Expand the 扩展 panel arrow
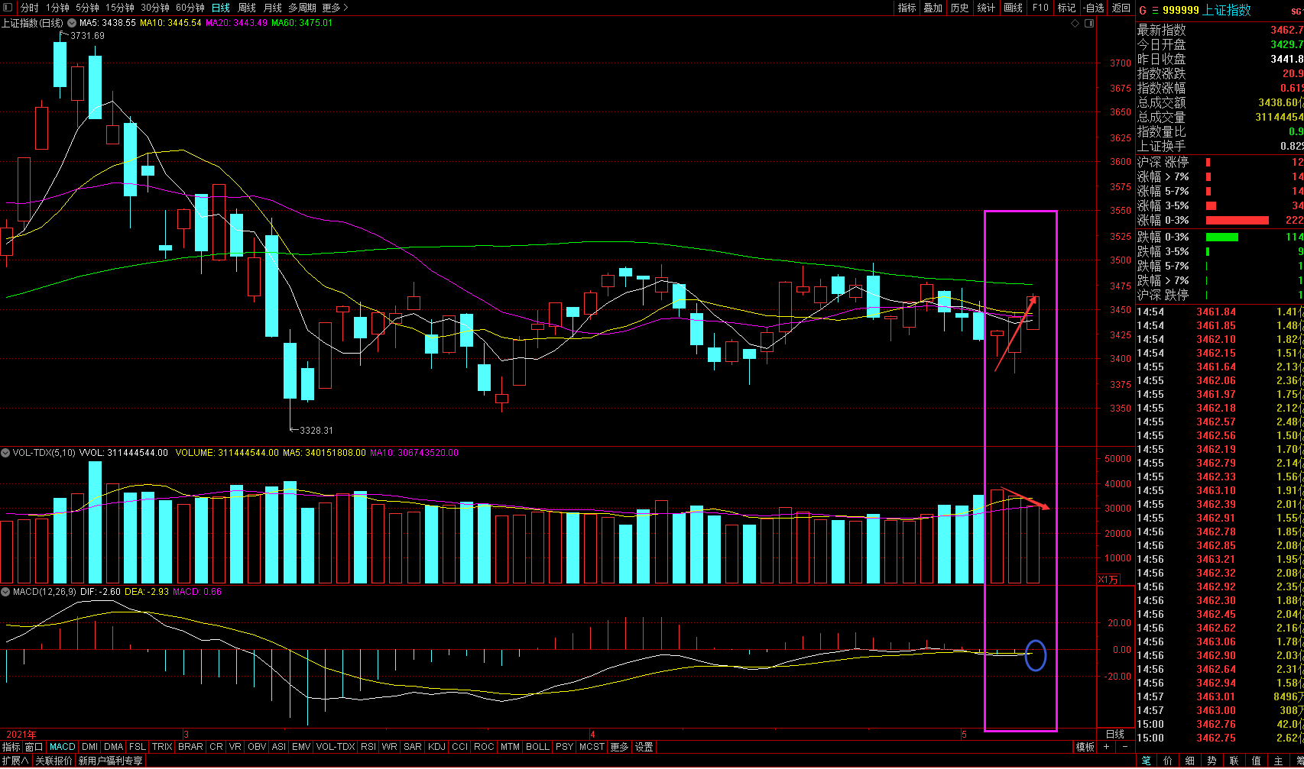This screenshot has height=769, width=1304. coord(15,761)
